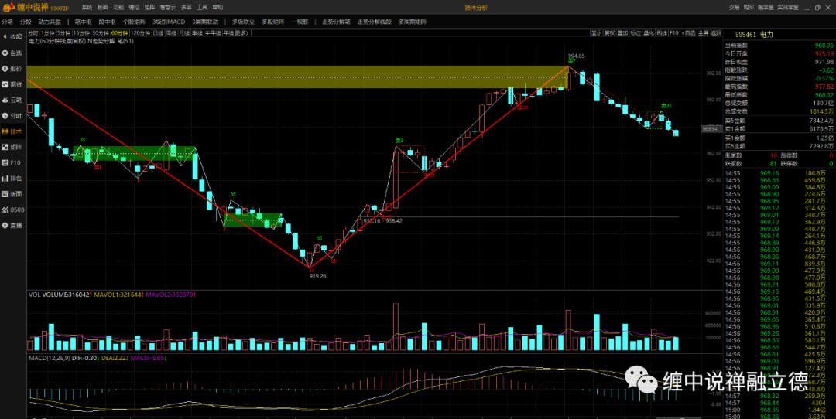Select the 技术 technical analysis sidebar item
Image resolution: width=836 pixels, height=419 pixels.
(x=13, y=131)
